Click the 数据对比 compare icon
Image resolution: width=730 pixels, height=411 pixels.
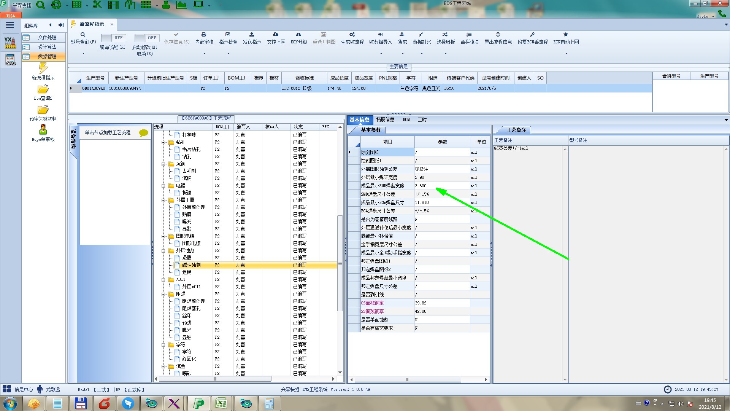421,35
